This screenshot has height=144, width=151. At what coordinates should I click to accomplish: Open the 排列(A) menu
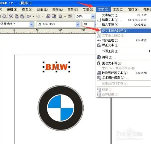coord(58,10)
